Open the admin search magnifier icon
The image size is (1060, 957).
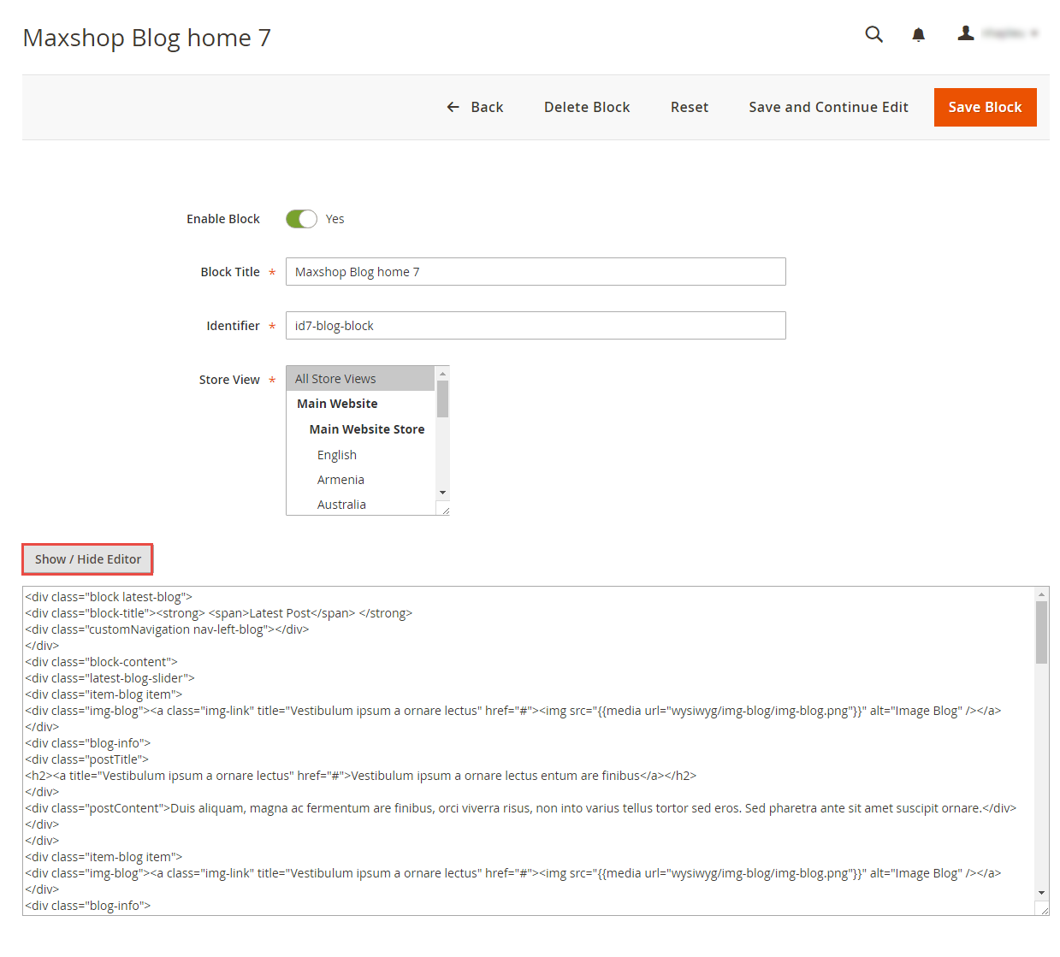tap(873, 34)
